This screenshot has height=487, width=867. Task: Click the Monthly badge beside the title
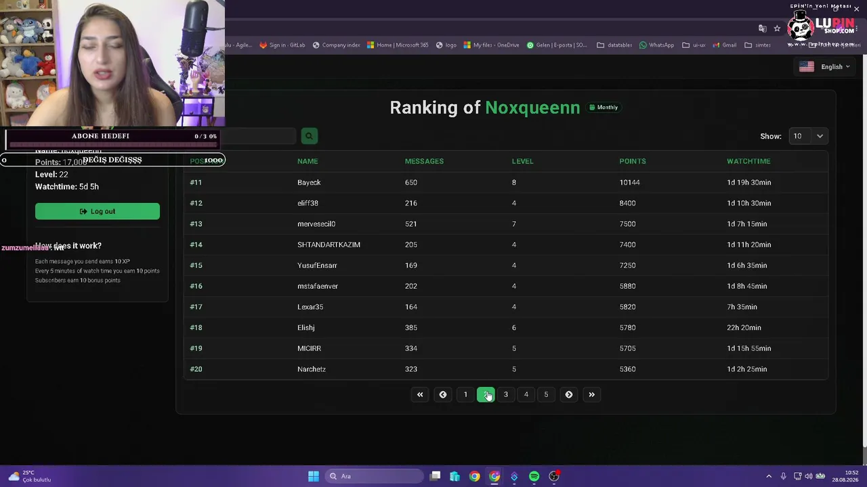coord(604,108)
